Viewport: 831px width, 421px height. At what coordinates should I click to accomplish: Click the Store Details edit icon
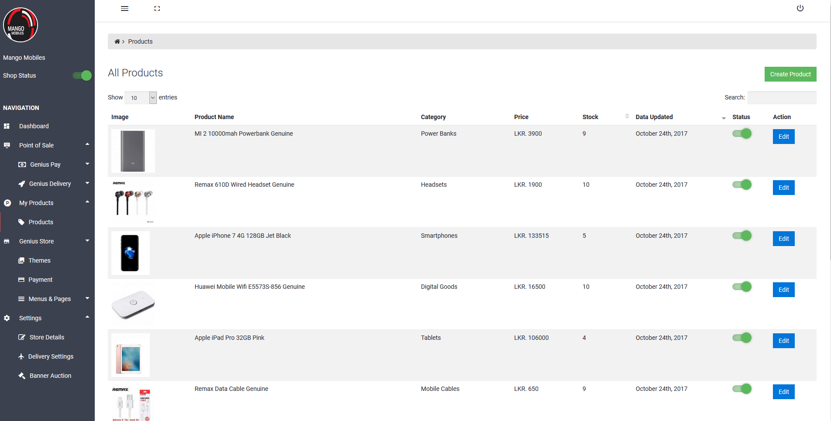point(22,337)
